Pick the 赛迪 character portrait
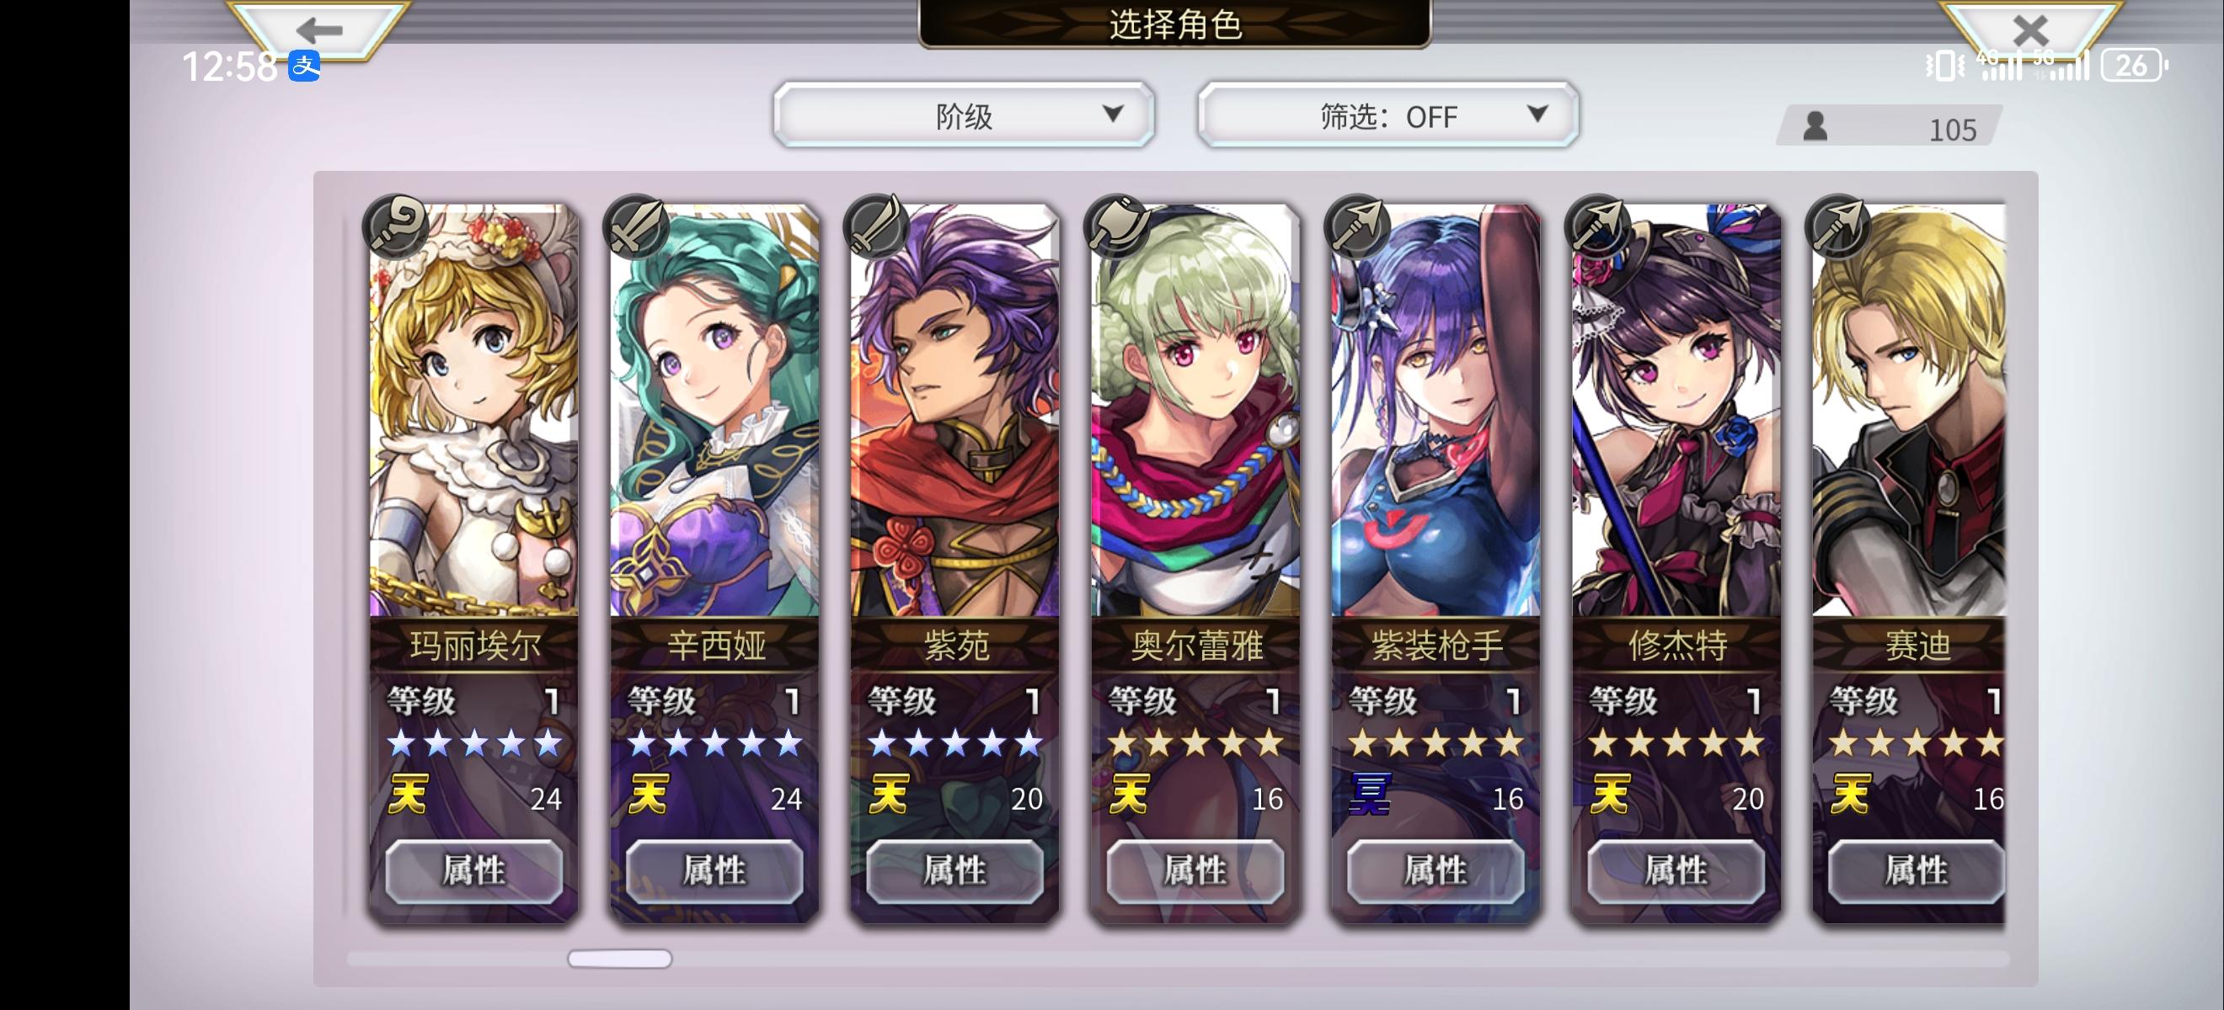Image resolution: width=2224 pixels, height=1010 pixels. (1908, 411)
